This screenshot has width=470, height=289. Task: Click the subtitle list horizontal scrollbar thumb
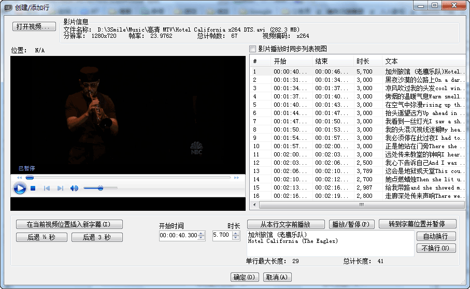click(x=362, y=205)
